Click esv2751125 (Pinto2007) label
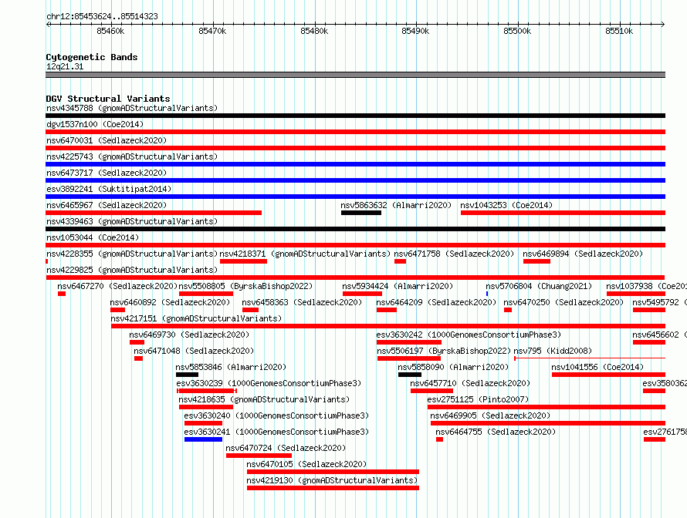 [x=478, y=399]
